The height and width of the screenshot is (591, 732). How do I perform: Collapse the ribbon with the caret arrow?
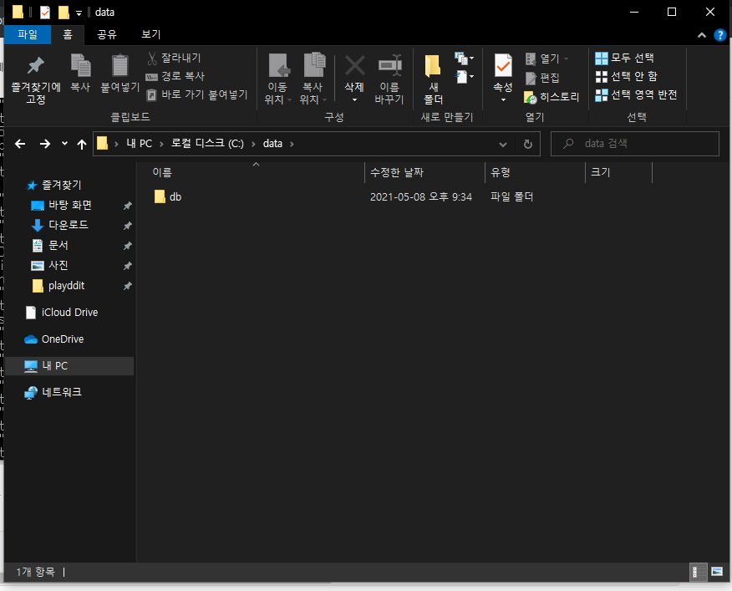[x=702, y=35]
